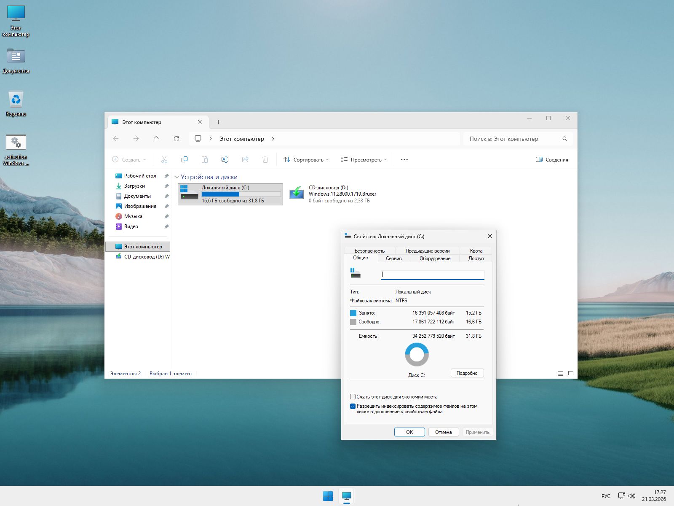Click the Details (Подробно) button

click(467, 373)
